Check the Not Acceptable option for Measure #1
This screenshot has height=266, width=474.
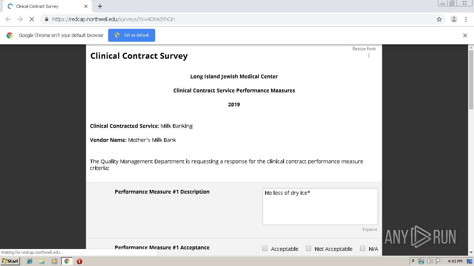click(x=308, y=248)
